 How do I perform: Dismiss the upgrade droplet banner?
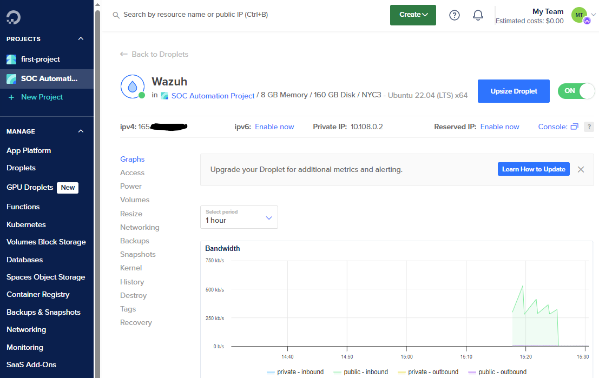click(x=581, y=169)
